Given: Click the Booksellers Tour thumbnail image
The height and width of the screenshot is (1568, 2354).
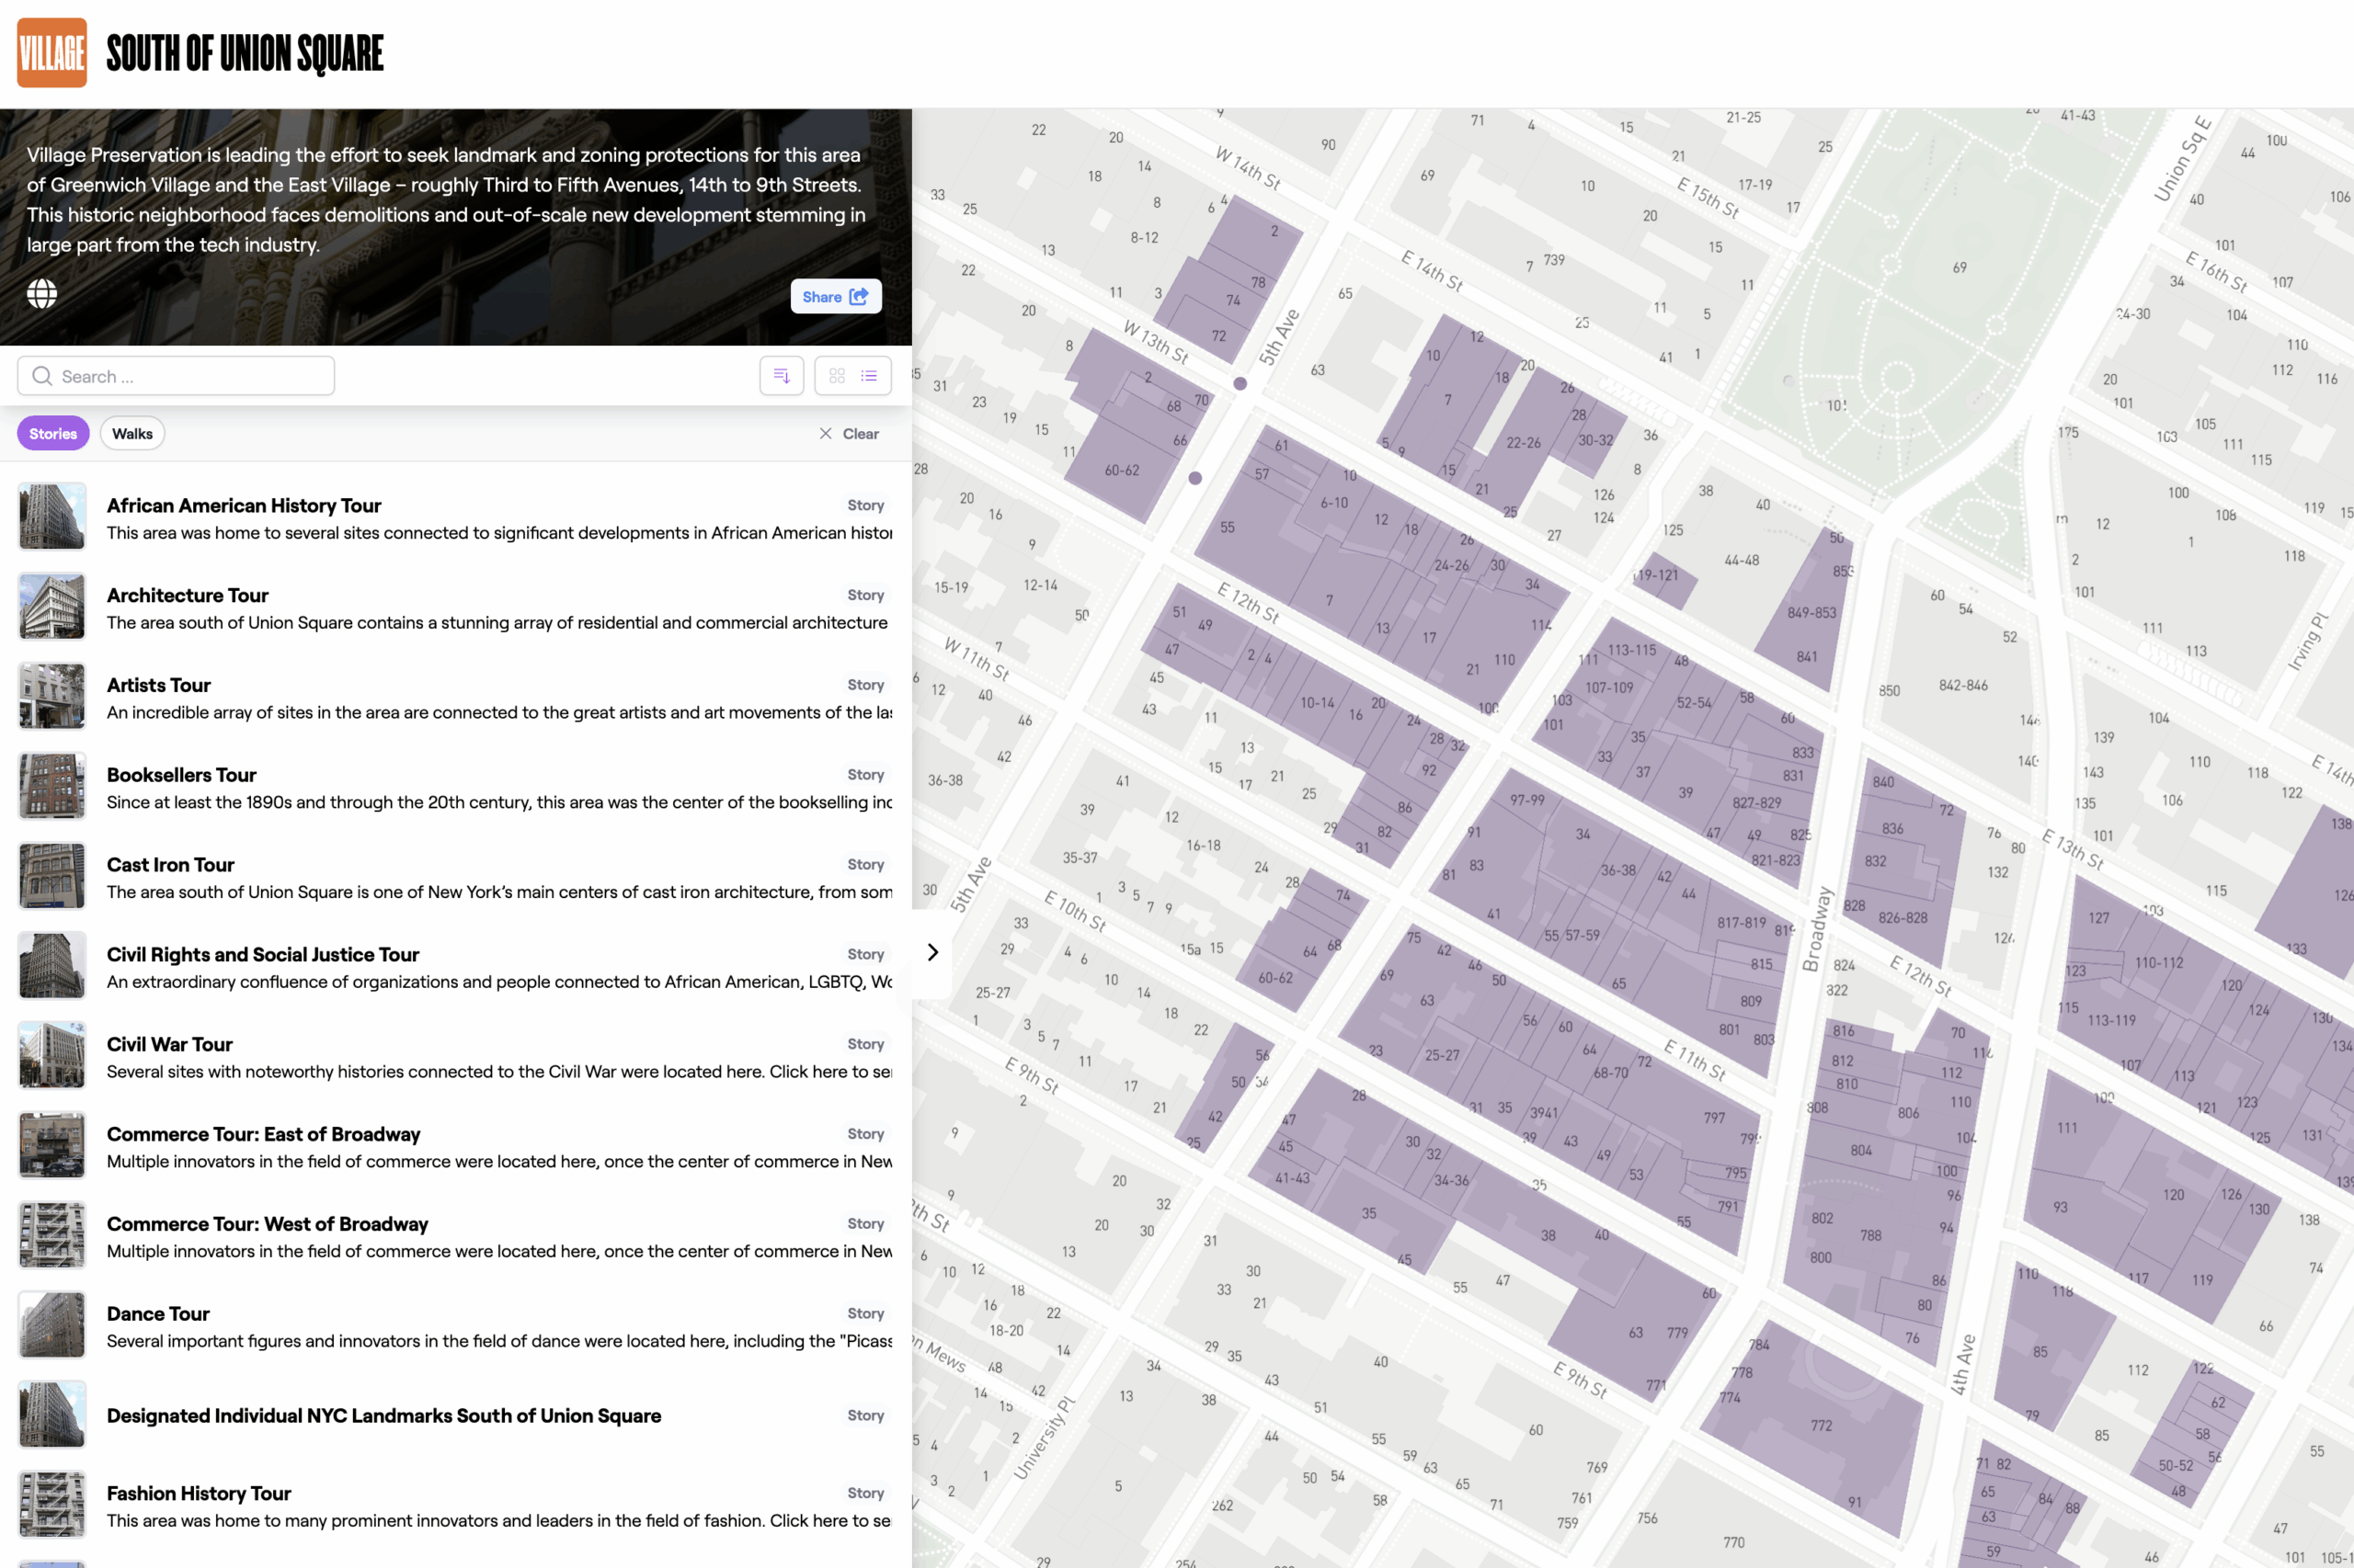Looking at the screenshot, I should (x=52, y=786).
